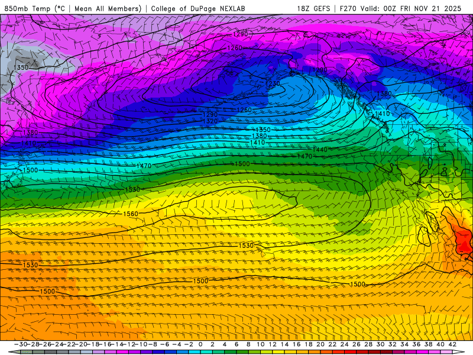
Task: Click the 'Mean All Members' header text
Action: 108,8
